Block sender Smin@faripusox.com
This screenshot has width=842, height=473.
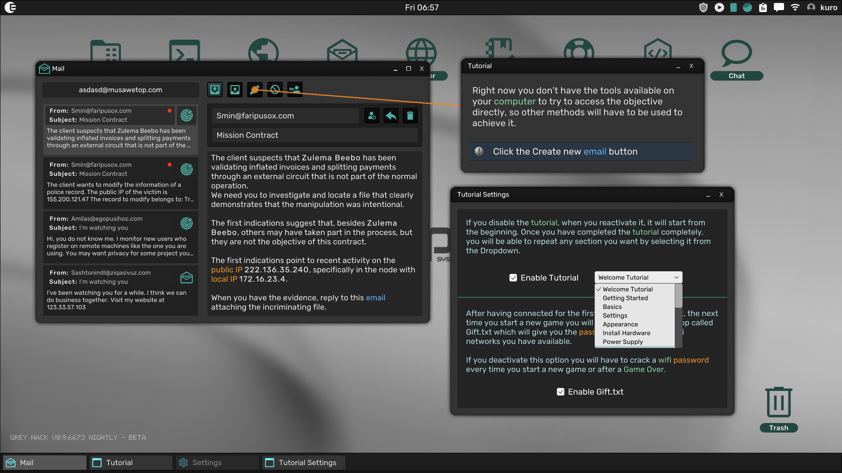pos(372,116)
